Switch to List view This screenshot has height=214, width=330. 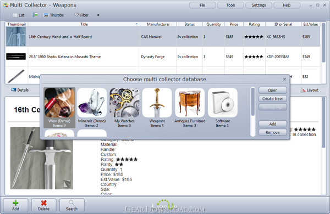tap(19, 15)
